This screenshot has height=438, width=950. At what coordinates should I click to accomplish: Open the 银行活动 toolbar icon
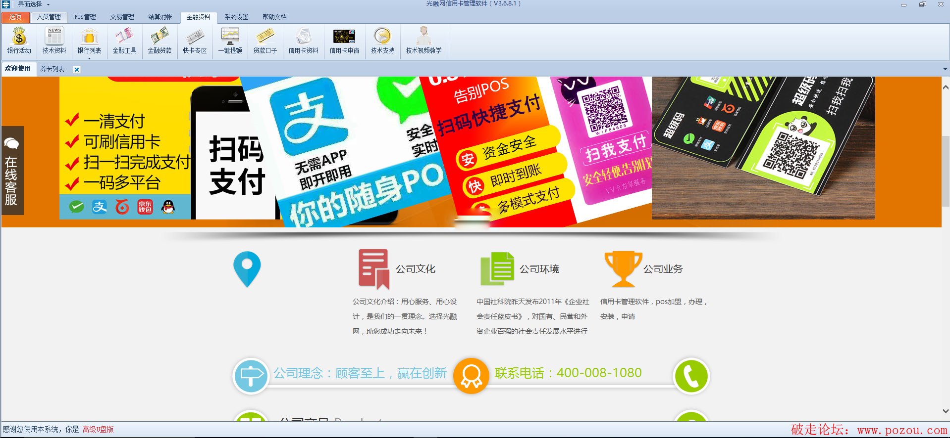19,41
